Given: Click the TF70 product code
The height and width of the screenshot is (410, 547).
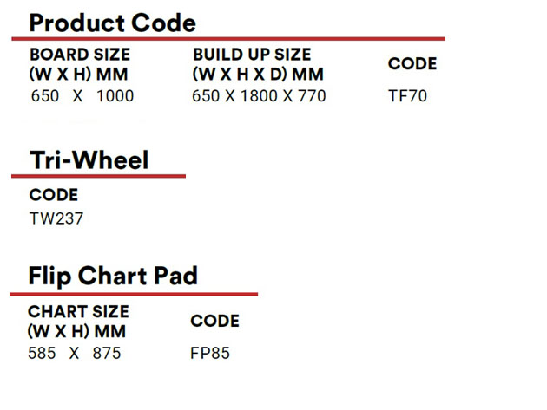Looking at the screenshot, I should coord(407,95).
